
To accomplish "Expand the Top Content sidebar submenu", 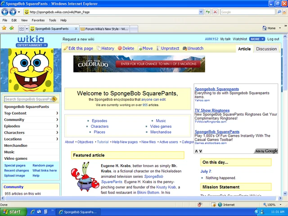I will (x=57, y=113).
